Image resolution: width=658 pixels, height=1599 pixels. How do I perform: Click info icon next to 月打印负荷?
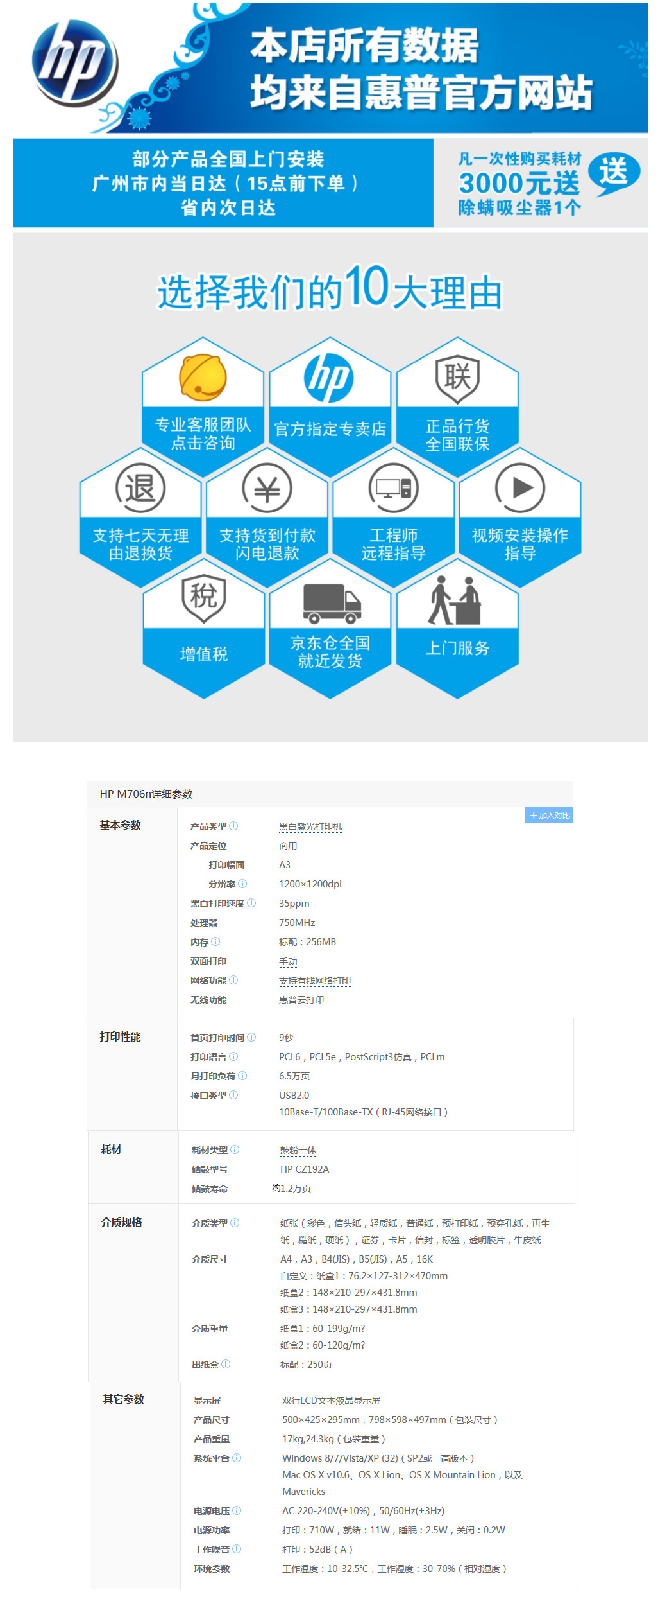(242, 1076)
